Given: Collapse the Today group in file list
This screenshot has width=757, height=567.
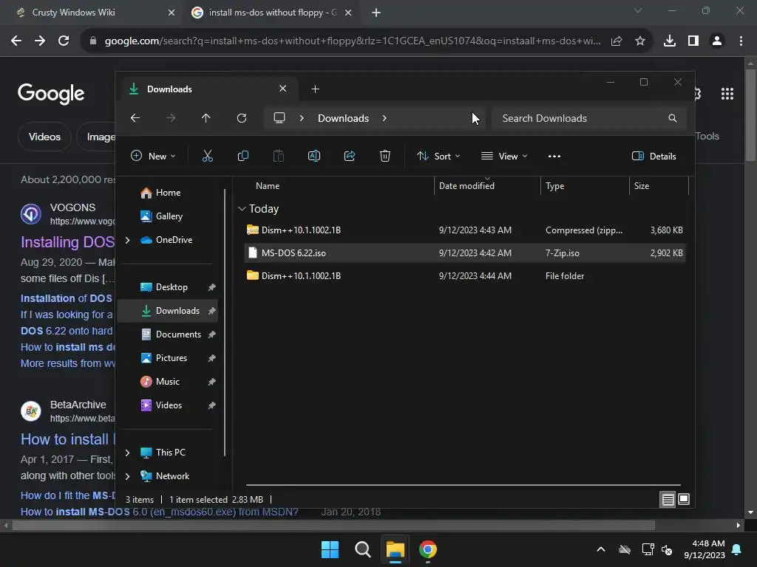Looking at the screenshot, I should [x=242, y=209].
